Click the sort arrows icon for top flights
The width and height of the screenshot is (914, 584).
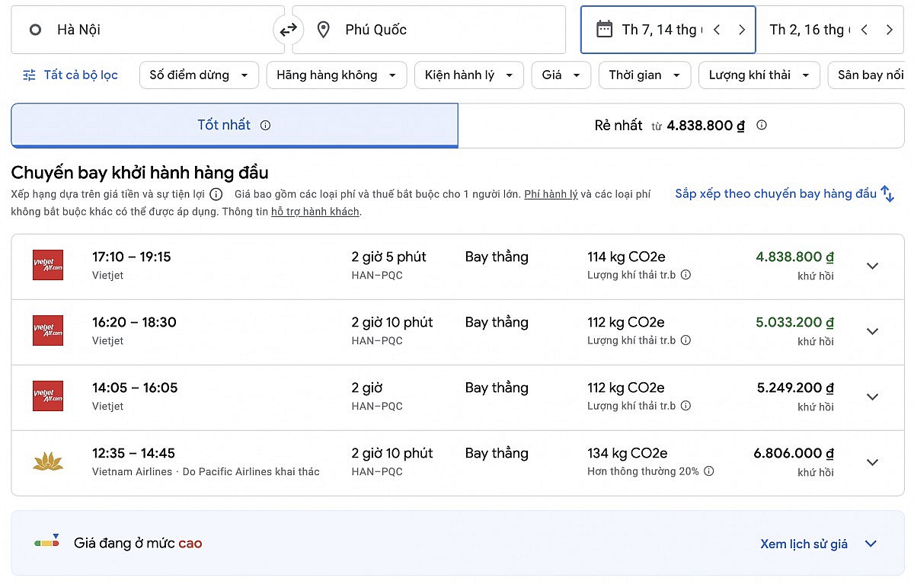pyautogui.click(x=887, y=193)
